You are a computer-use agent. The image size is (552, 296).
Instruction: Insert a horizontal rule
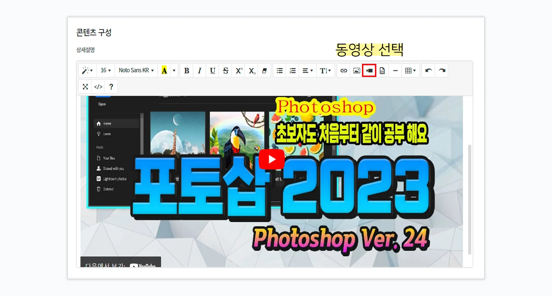click(395, 70)
